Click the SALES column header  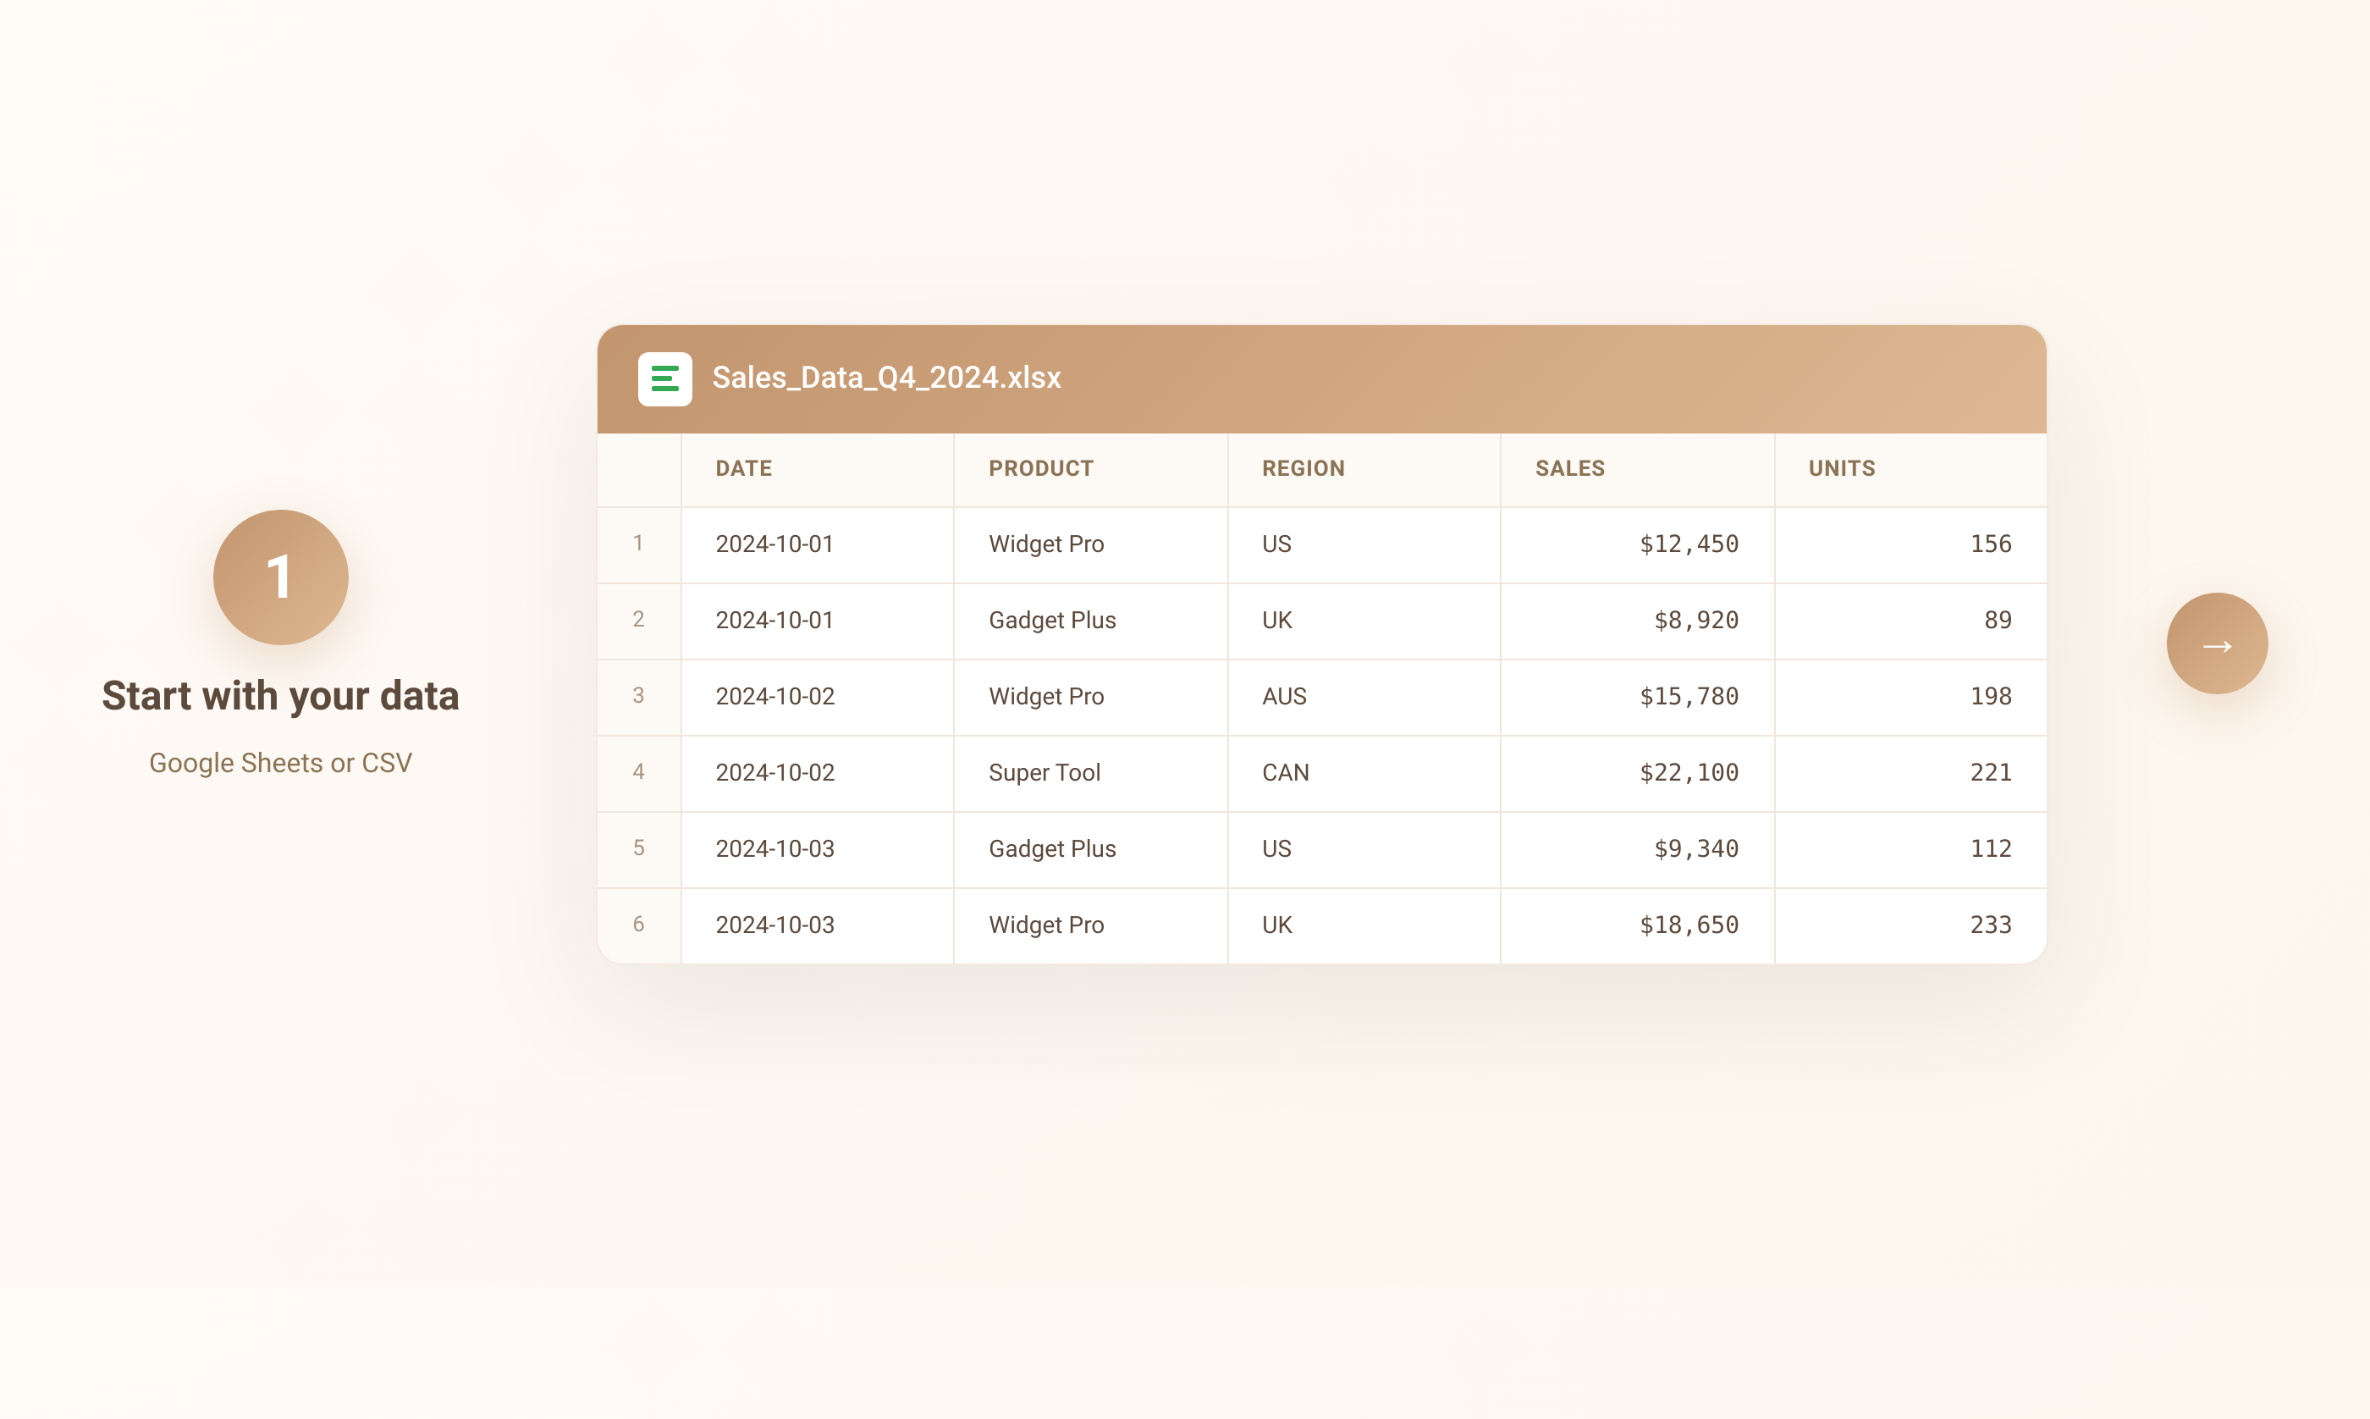click(x=1568, y=467)
